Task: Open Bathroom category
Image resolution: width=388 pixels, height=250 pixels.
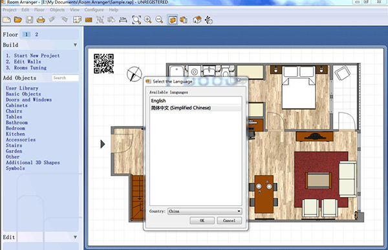Action: (x=17, y=122)
